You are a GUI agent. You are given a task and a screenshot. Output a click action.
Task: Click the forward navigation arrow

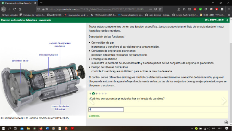pyautogui.click(x=9, y=9)
